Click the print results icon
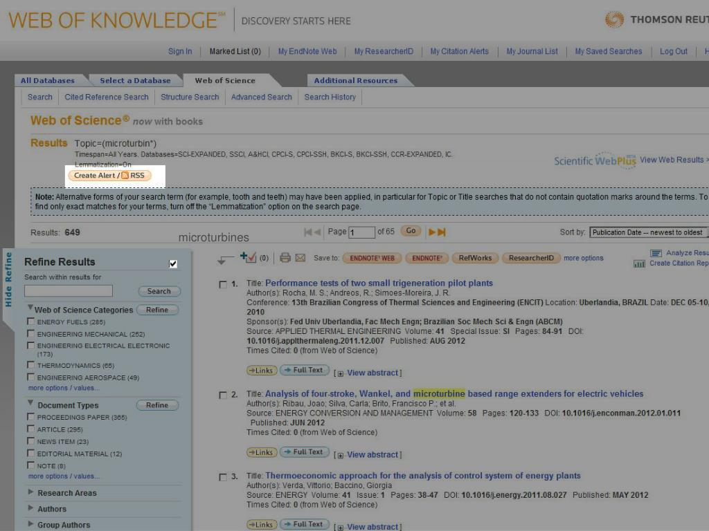This screenshot has height=531, width=709. [285, 258]
